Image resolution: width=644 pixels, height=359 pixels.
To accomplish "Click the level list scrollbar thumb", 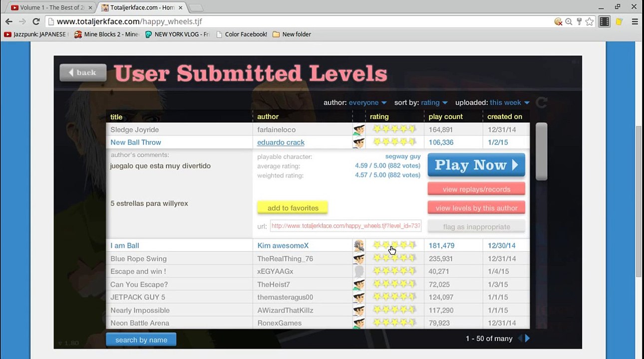I will (541, 152).
